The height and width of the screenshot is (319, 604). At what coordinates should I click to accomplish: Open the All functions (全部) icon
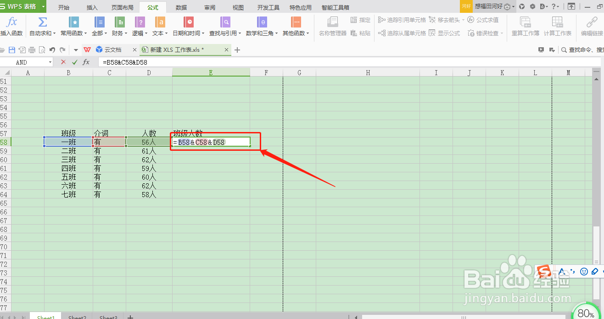(99, 22)
